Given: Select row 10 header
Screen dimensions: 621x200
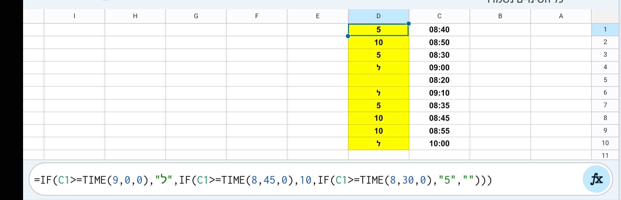Looking at the screenshot, I should 605,143.
